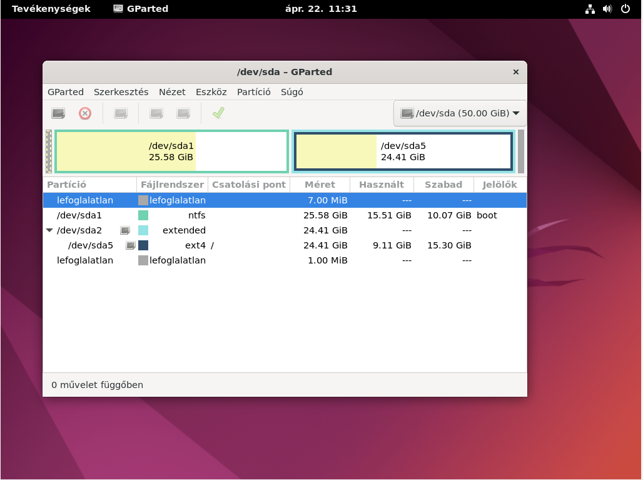This screenshot has height=480, width=643.
Task: Click the gray swatch in the 1.00 MiB row
Action: [143, 260]
